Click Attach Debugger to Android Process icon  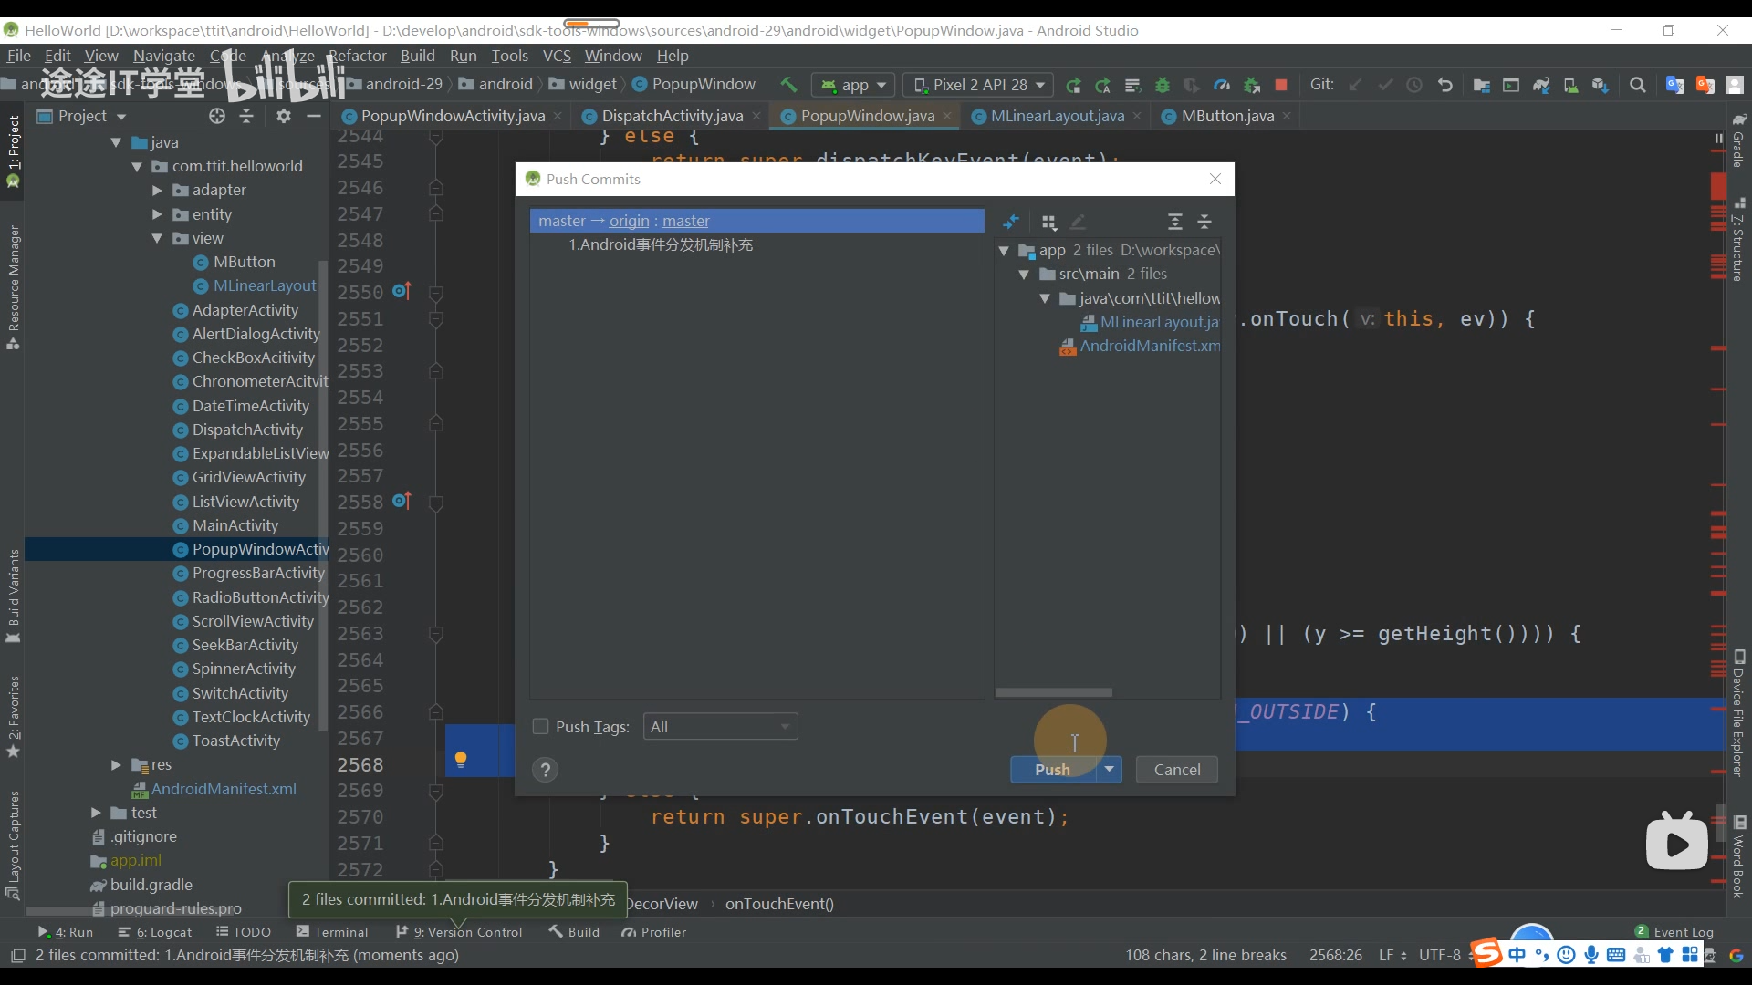pyautogui.click(x=1252, y=85)
